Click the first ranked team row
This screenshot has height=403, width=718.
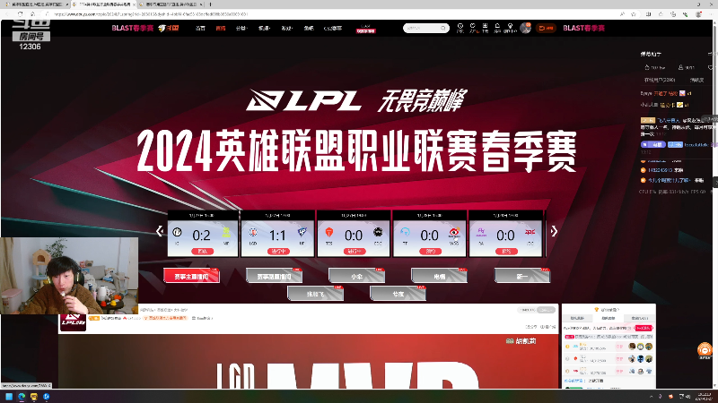coord(609,347)
